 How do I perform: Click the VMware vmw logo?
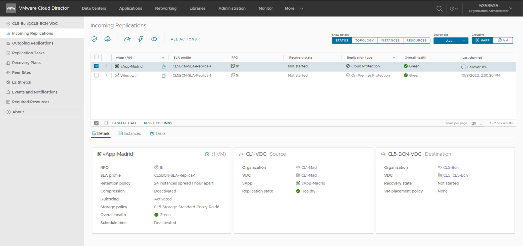coord(11,8)
